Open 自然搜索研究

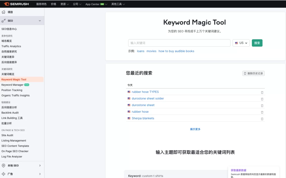click(x=9, y=51)
